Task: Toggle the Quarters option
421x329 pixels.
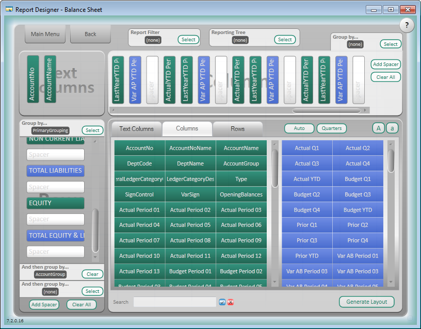Action: pyautogui.click(x=331, y=128)
